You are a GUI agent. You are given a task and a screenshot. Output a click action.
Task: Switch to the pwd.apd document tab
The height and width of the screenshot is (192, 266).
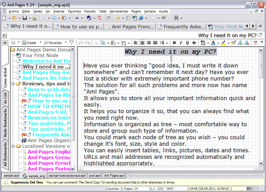click(95, 176)
